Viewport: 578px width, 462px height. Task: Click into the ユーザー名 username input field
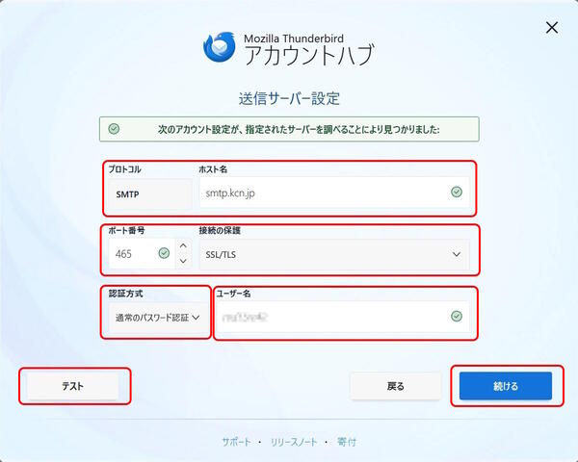[342, 317]
